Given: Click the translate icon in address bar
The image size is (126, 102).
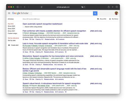Looking at the screenshot, I should [82, 7].
